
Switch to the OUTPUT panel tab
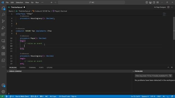point(23,68)
